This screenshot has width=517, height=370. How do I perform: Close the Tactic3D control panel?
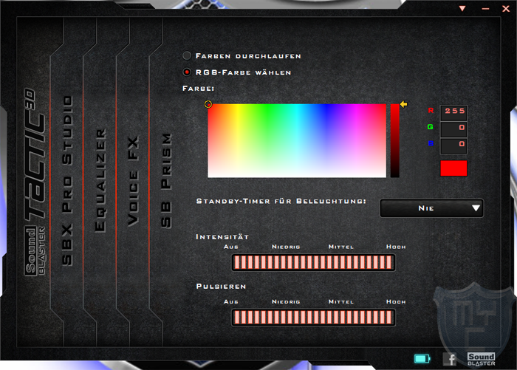coord(506,9)
